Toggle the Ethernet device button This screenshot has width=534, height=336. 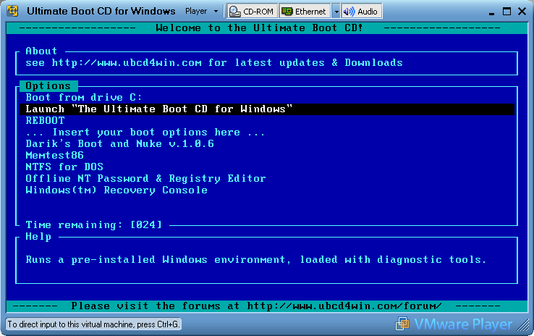(x=305, y=12)
